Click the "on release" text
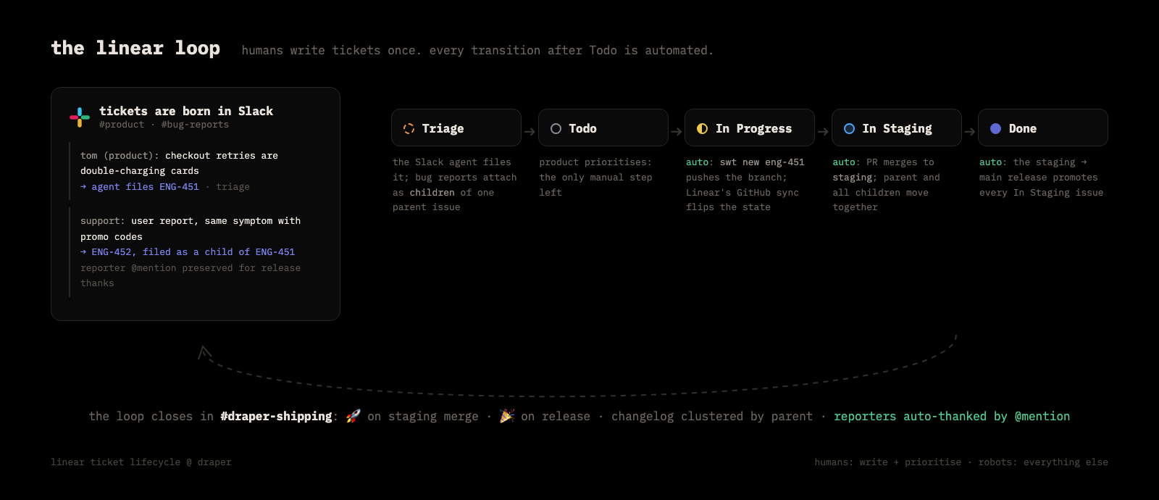1159x500 pixels. tap(556, 416)
